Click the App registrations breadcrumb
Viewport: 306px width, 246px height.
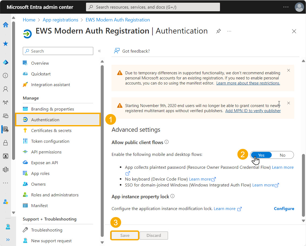point(61,20)
